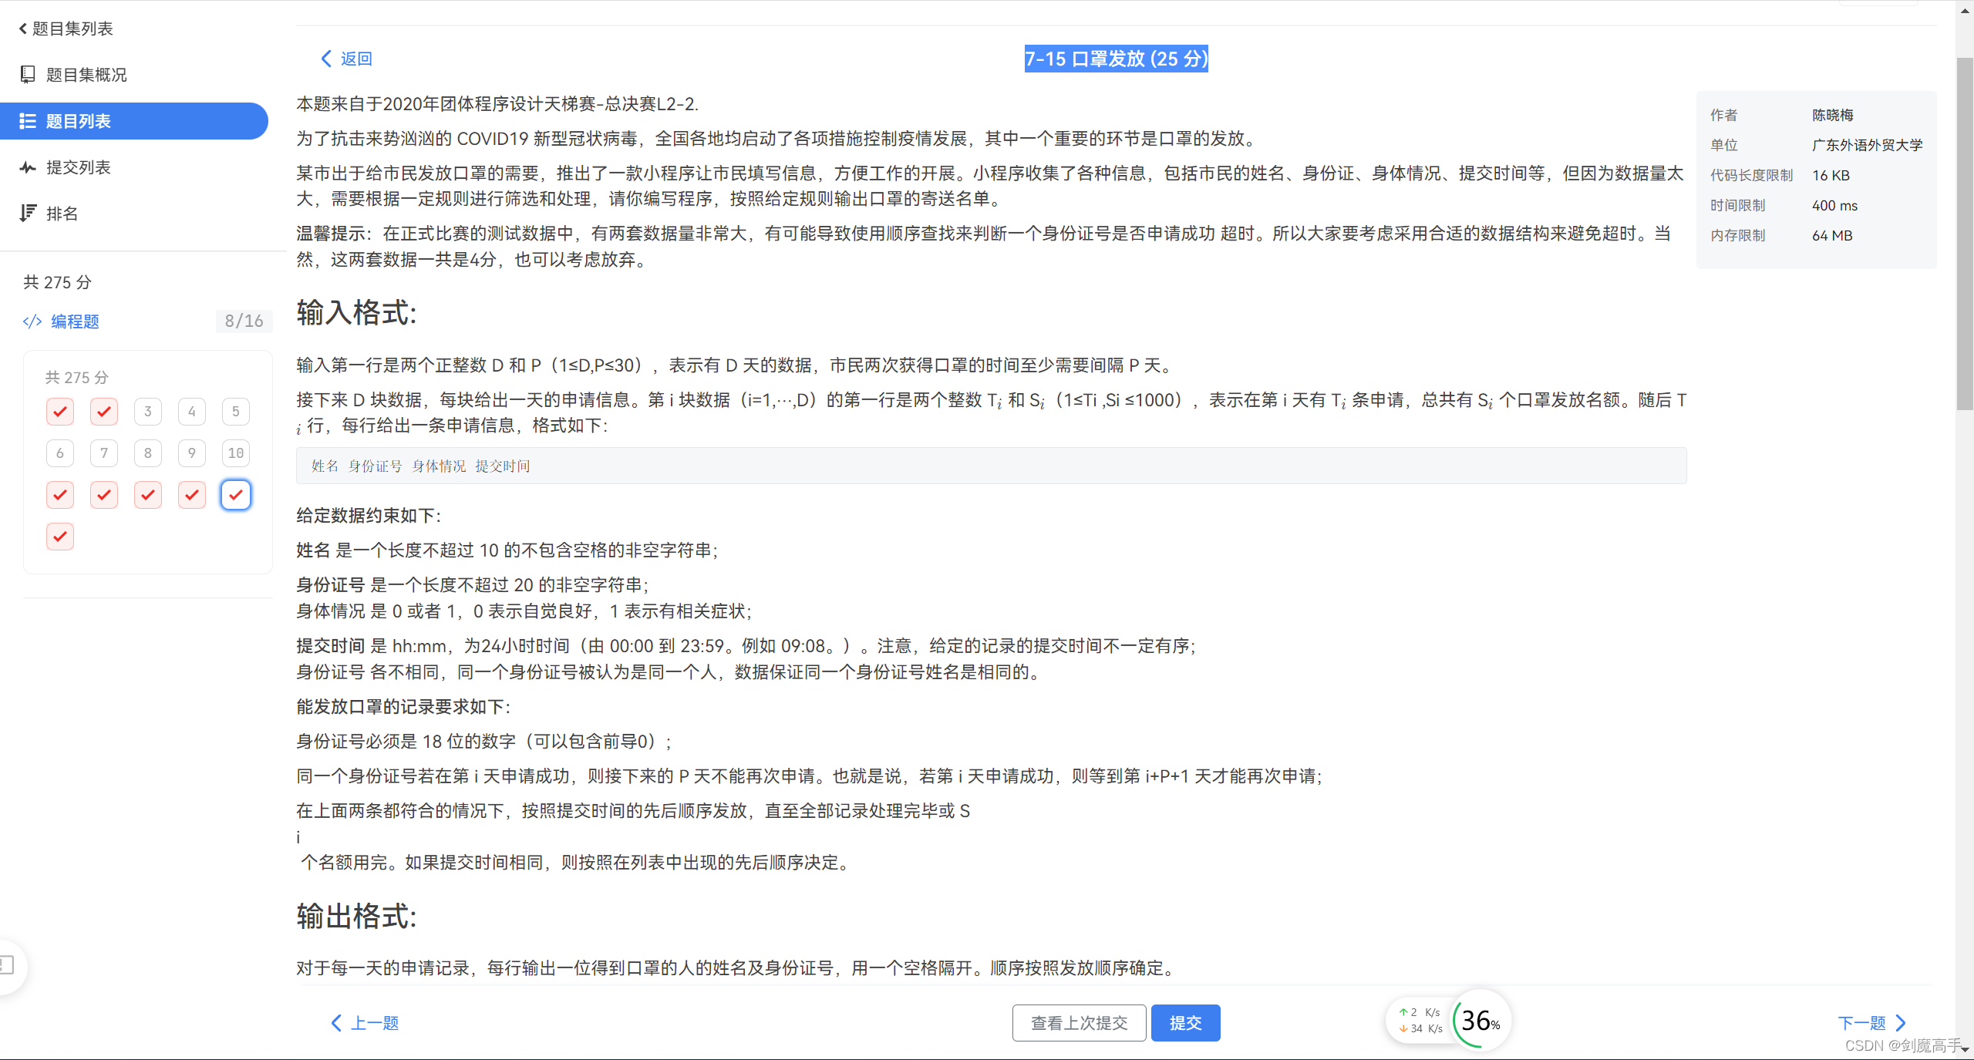Click the 排名 sorting icon
This screenshot has height=1060, width=1974.
[x=28, y=213]
